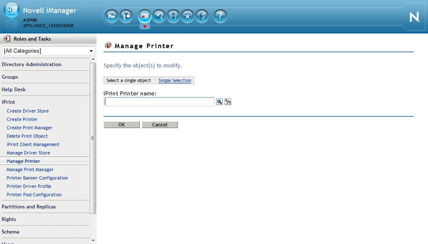Open Printer Driver Profile task
Screen dimensions: 428x244
(x=29, y=187)
